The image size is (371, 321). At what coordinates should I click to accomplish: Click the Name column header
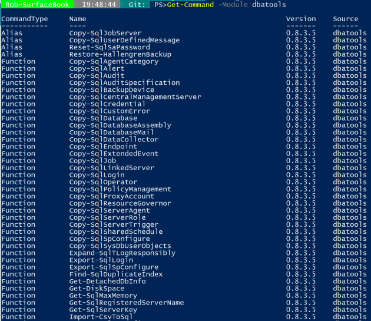(78, 19)
